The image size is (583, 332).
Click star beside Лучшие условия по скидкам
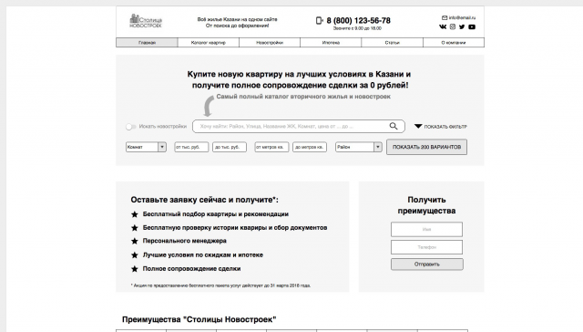[135, 255]
